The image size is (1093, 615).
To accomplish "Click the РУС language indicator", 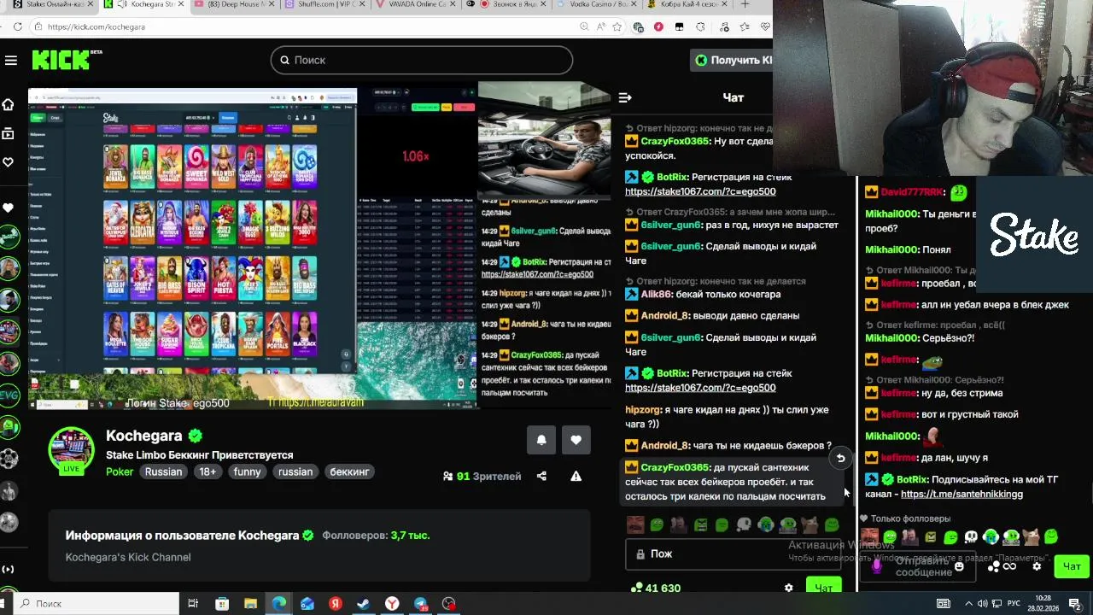I will [x=1014, y=604].
